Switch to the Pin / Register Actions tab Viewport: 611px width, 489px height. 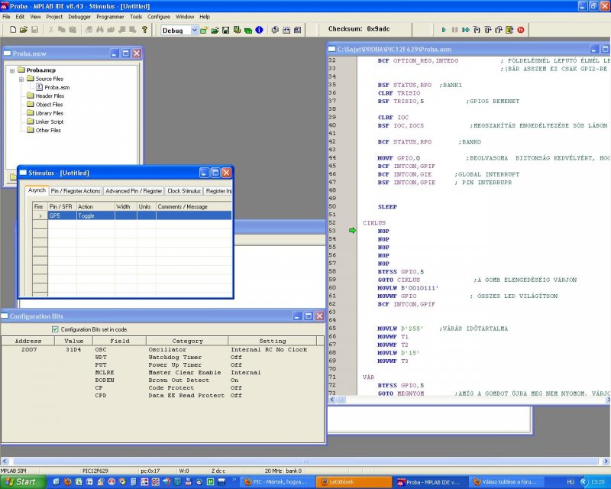pyautogui.click(x=76, y=191)
